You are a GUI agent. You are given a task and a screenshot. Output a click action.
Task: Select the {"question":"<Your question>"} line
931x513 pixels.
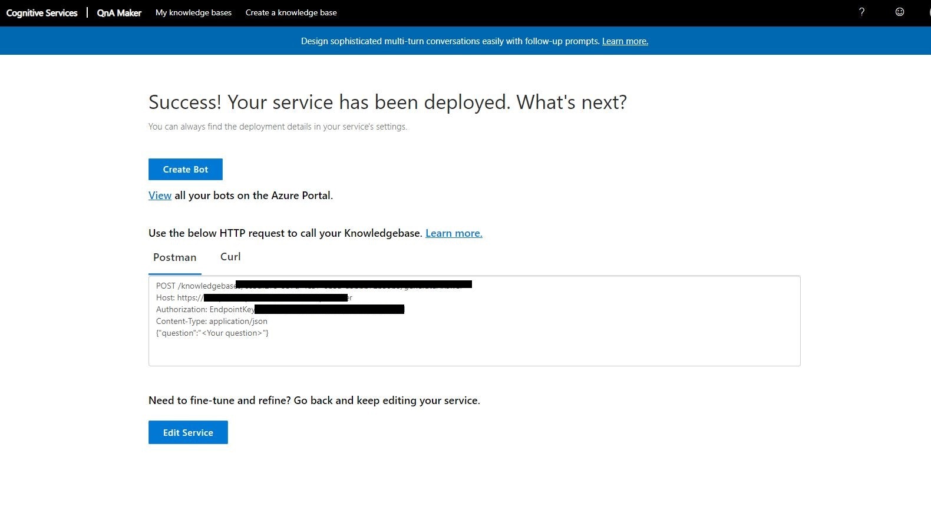pyautogui.click(x=212, y=333)
